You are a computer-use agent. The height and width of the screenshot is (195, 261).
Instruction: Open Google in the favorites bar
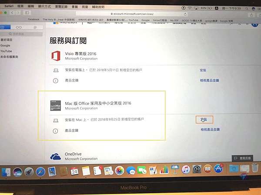(x=145, y=20)
